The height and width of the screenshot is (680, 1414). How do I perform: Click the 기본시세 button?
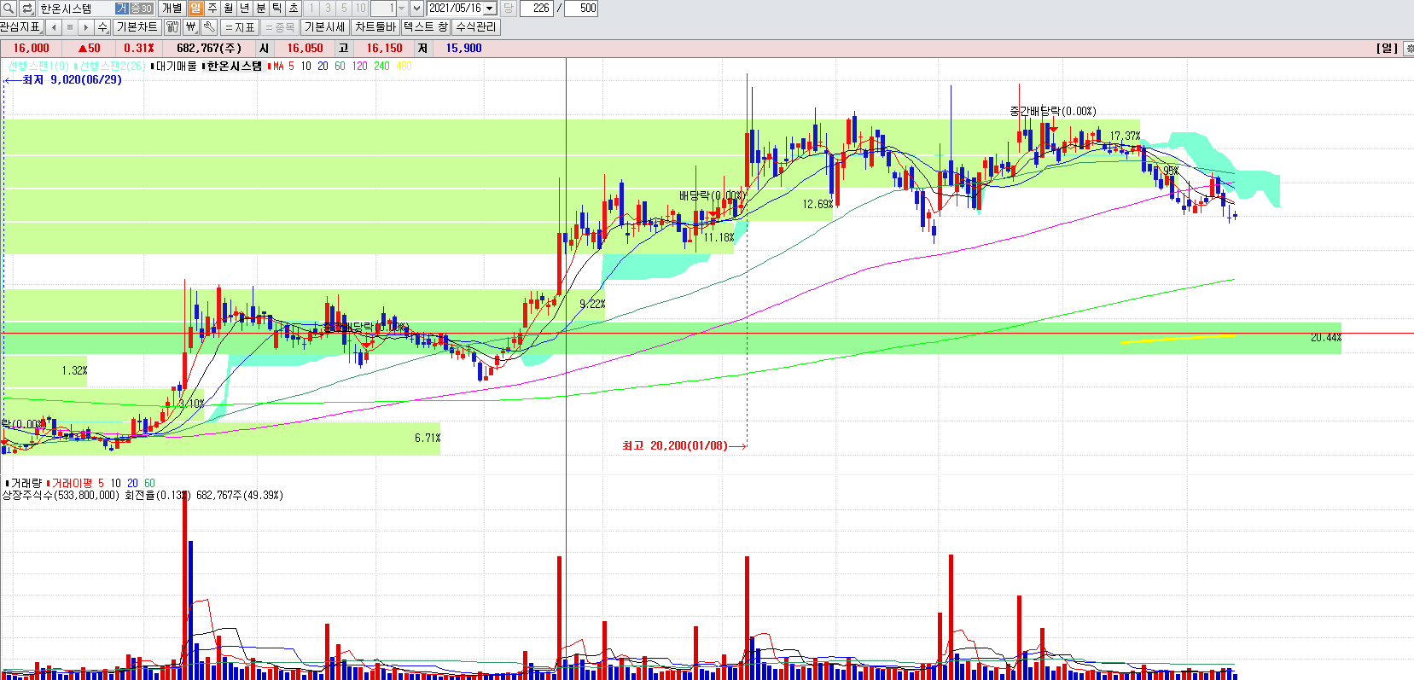325,27
